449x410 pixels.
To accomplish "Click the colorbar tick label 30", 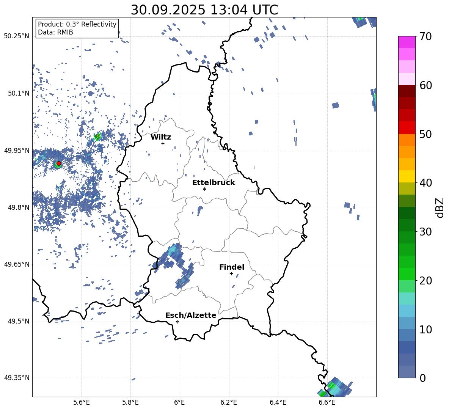I will click(x=425, y=232).
